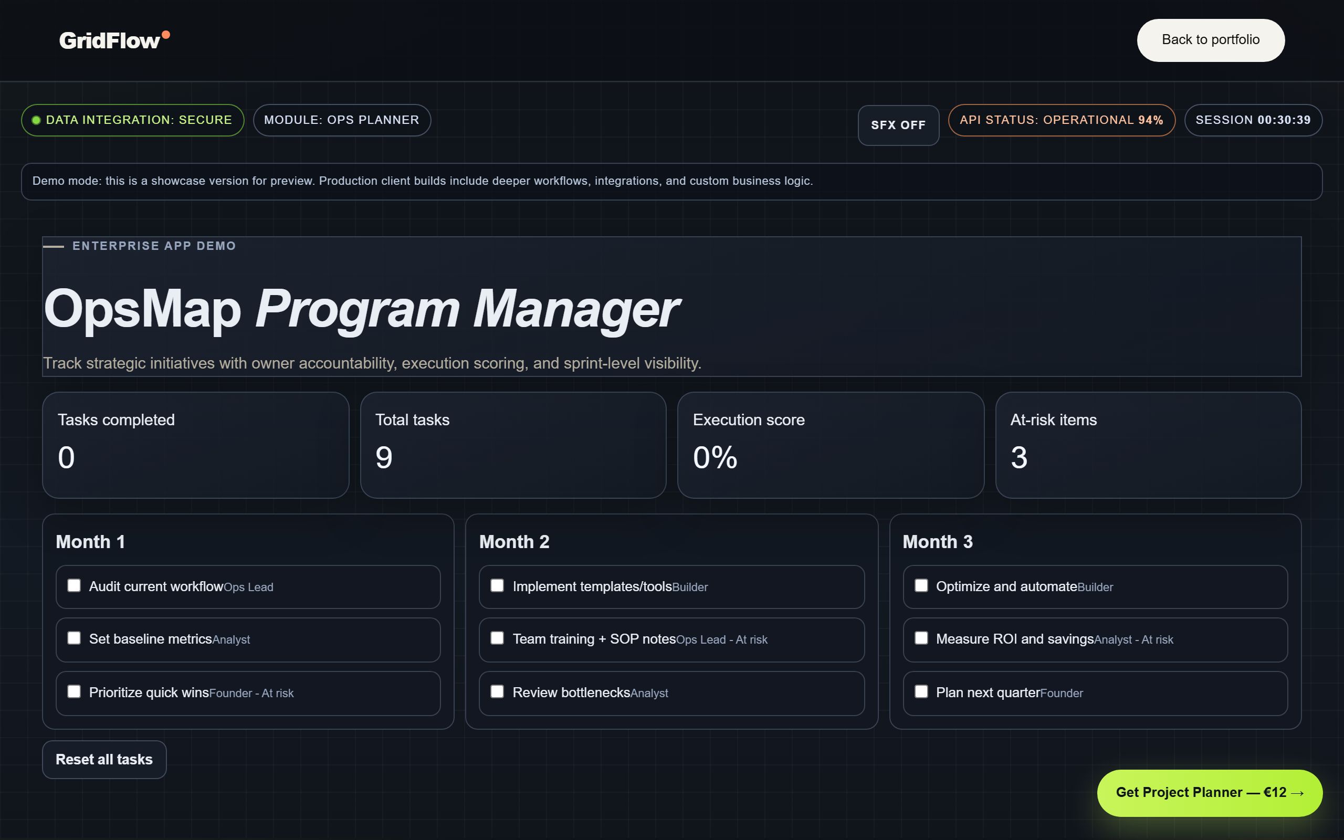
Task: Click the Demo mode notice banner text
Action: coord(423,181)
